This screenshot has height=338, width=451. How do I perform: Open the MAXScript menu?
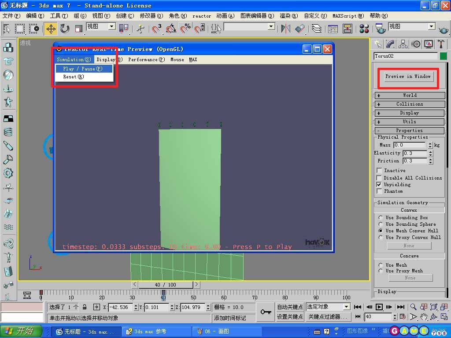pyautogui.click(x=348, y=16)
